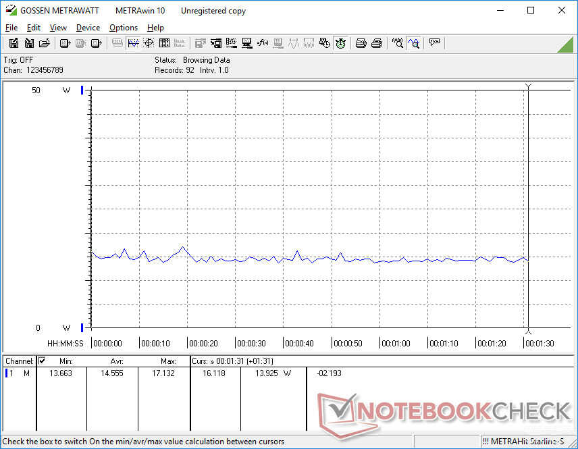578x449 pixels.
Task: Open the f(x) math function tool
Action: (x=263, y=43)
